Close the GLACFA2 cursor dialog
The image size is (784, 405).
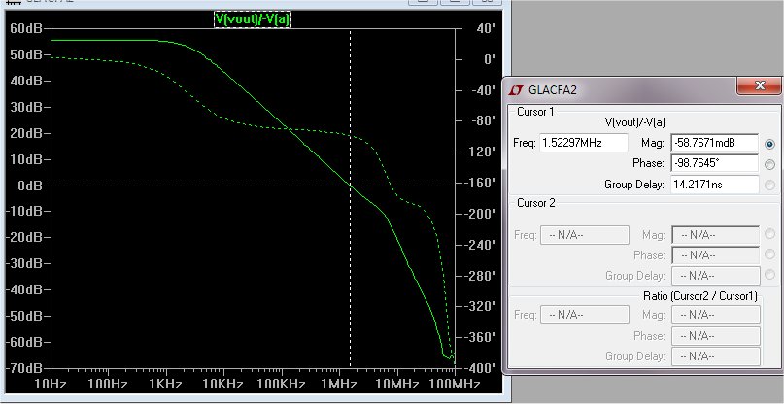[x=759, y=85]
